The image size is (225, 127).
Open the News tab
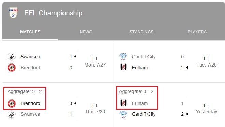coord(86,32)
